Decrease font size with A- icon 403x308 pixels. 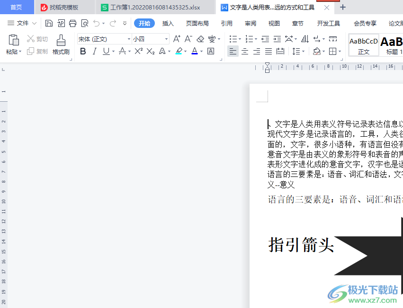[x=188, y=39]
